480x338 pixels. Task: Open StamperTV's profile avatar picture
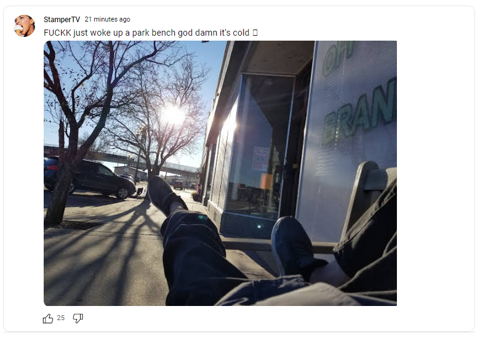(x=24, y=26)
